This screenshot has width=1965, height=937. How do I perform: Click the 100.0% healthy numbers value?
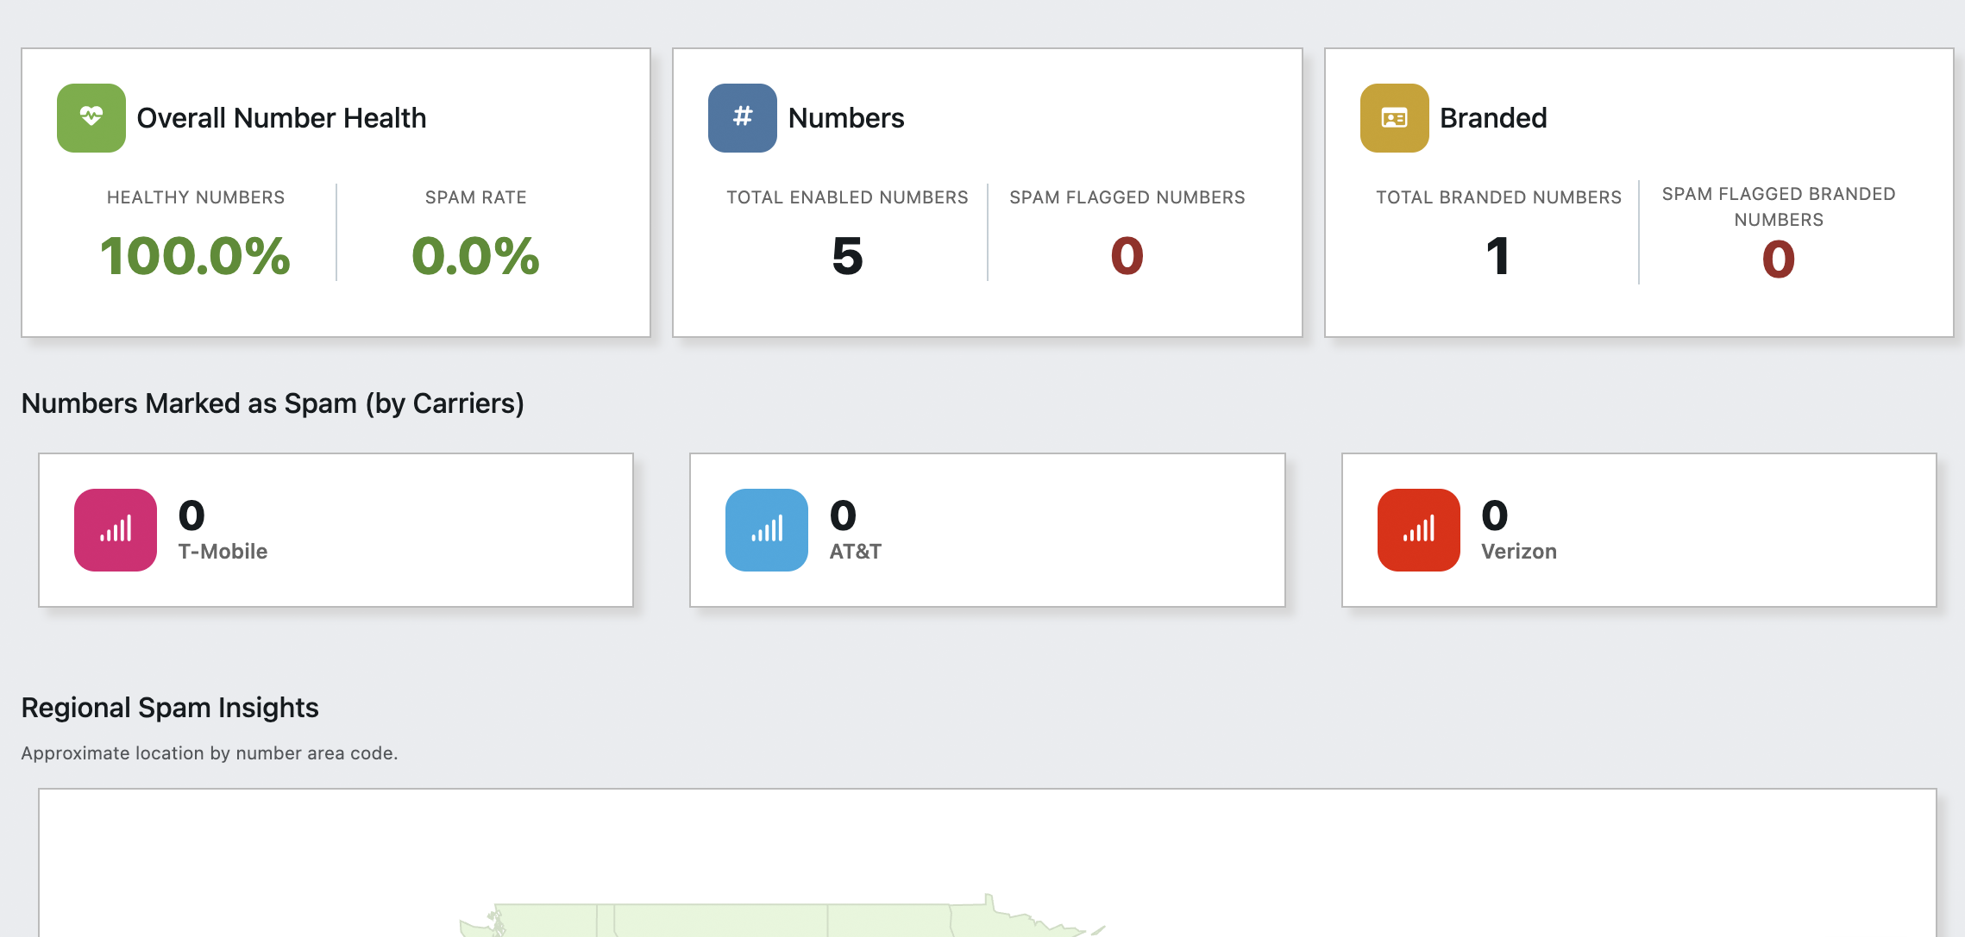[196, 256]
